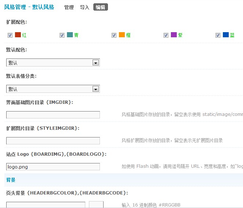Toggle the 蓝 (blue) color scheme checkbox
This screenshot has height=208, width=243.
pyautogui.click(x=218, y=35)
